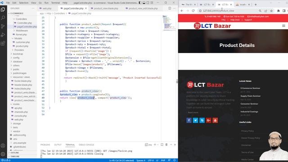Open the website hamburger menu
Image resolution: width=288 pixels, height=162 pixels.
[283, 26]
